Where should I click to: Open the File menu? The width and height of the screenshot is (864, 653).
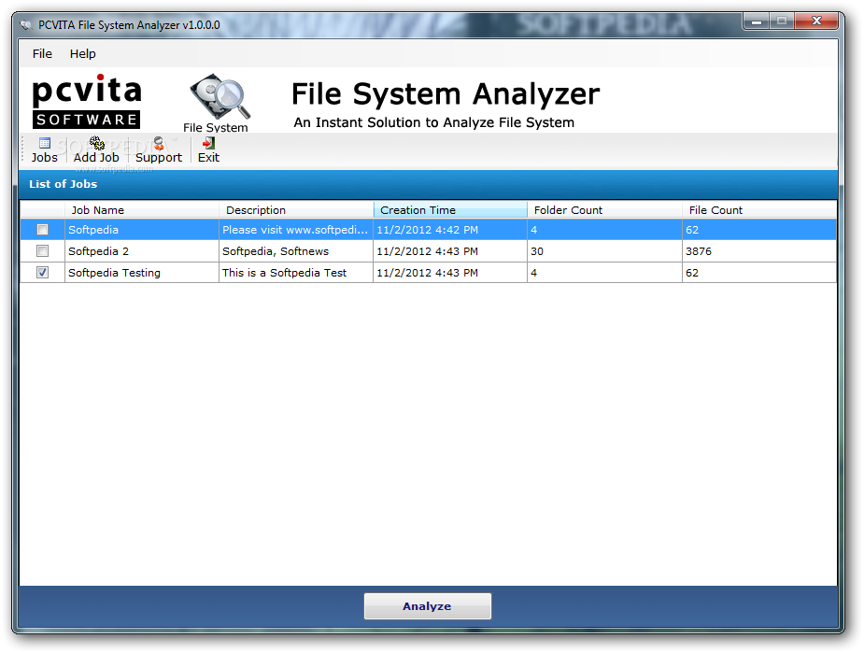pos(42,53)
